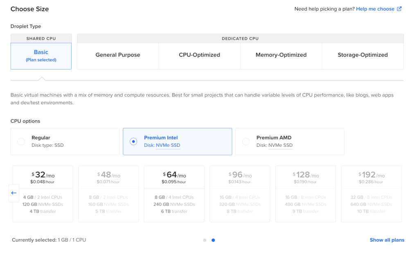
Task: Expand Show all plans
Action: pyautogui.click(x=387, y=240)
